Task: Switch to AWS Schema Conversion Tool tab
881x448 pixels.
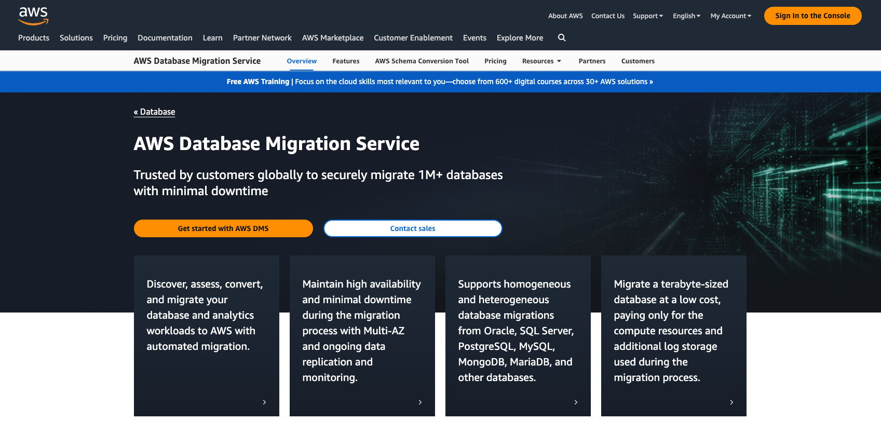Action: pyautogui.click(x=422, y=61)
